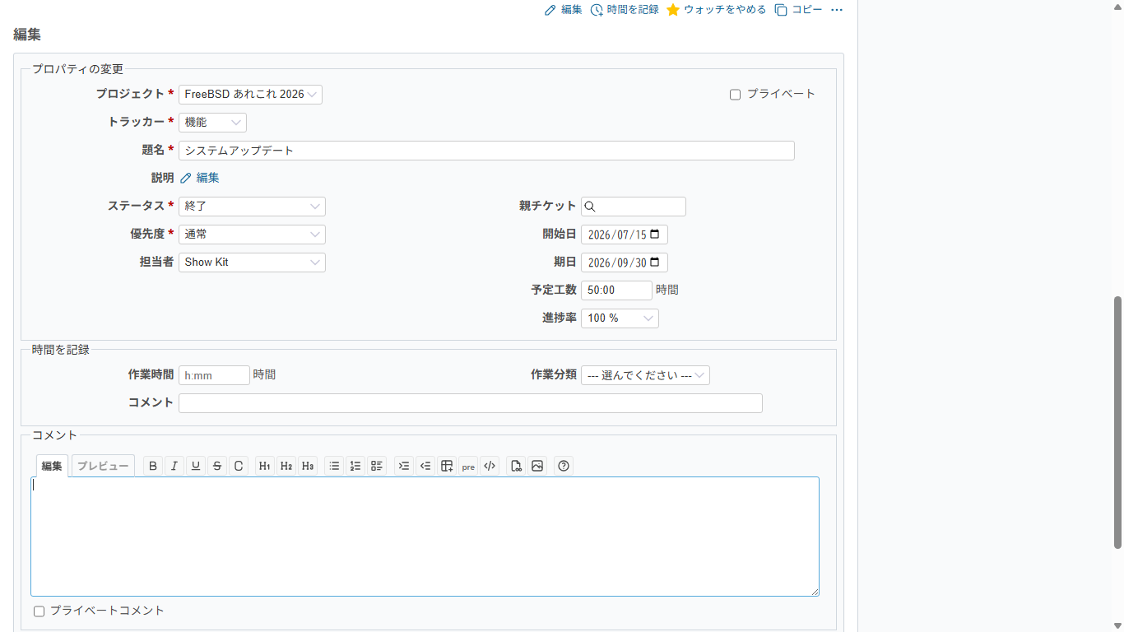Click the コピー link to copy issue
Image resolution: width=1124 pixels, height=632 pixels.
tap(799, 10)
